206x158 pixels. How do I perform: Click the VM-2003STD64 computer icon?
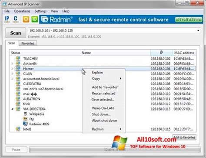[18, 109]
